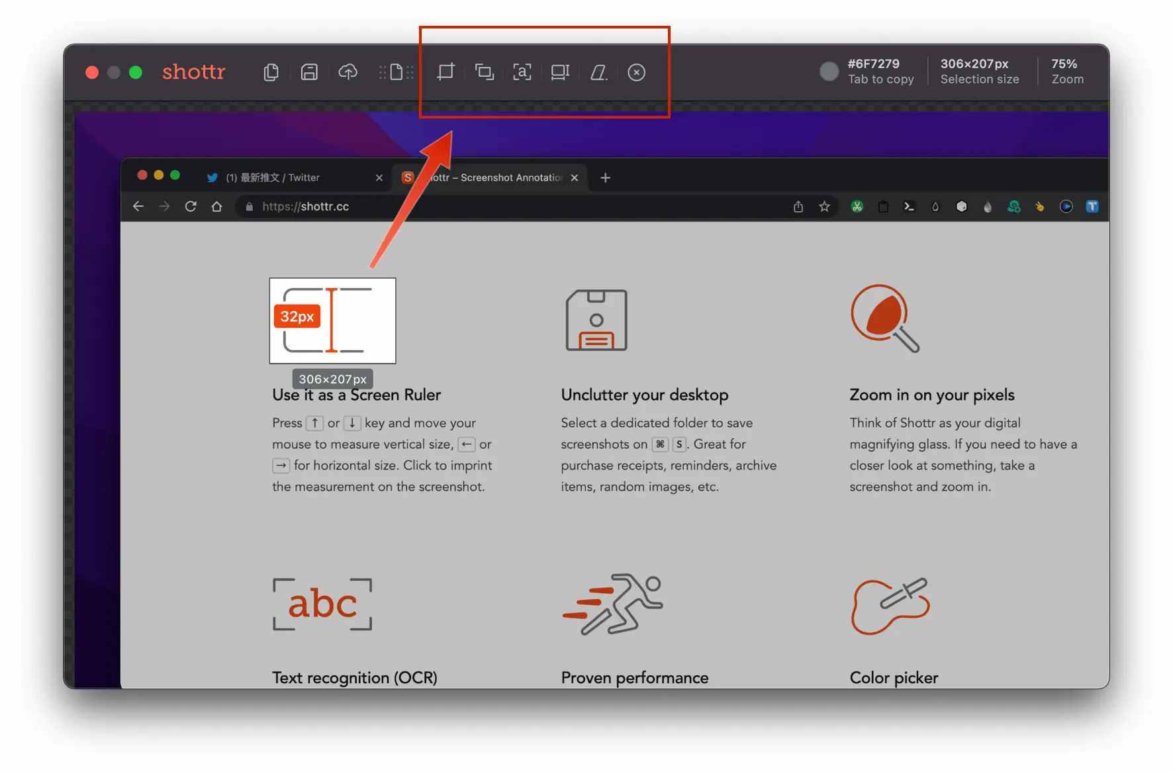Select the overlapping rectangles tool icon
This screenshot has width=1173, height=772.
(x=485, y=72)
